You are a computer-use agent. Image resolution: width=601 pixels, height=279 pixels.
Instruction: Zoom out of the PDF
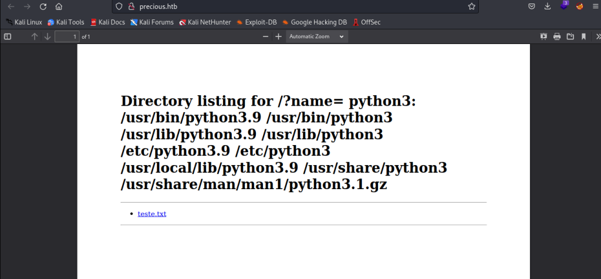click(x=265, y=36)
